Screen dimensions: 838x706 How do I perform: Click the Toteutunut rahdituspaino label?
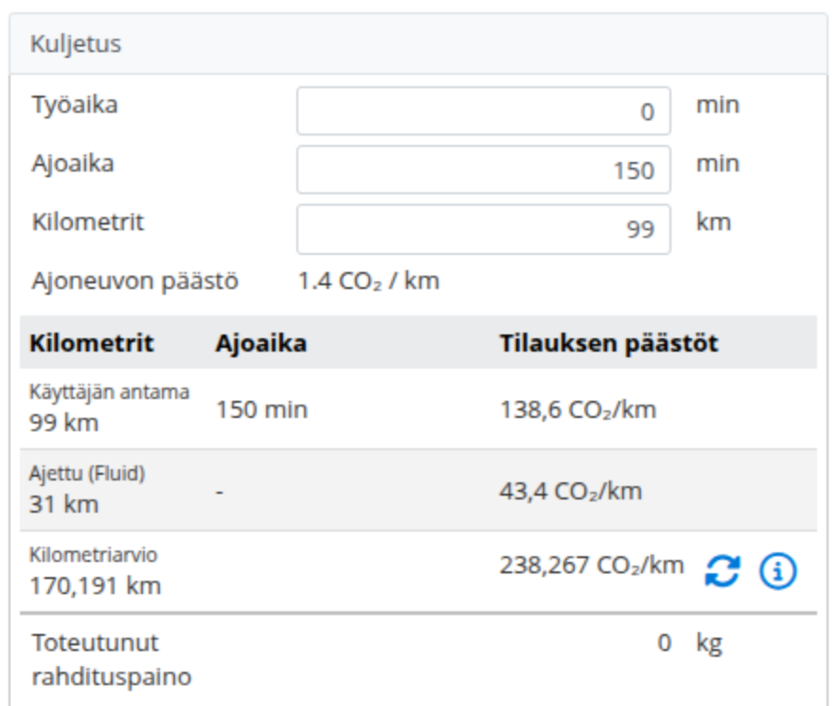pos(112,660)
